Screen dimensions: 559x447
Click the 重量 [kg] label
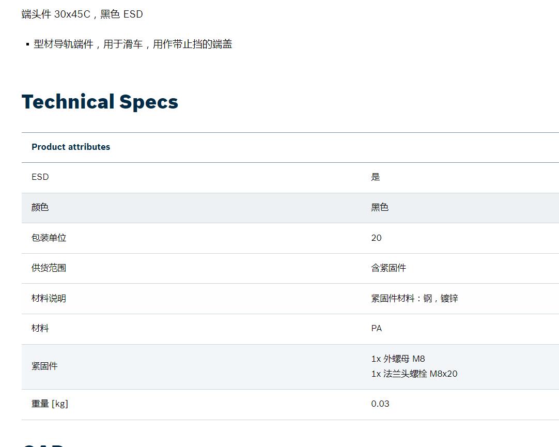[50, 404]
